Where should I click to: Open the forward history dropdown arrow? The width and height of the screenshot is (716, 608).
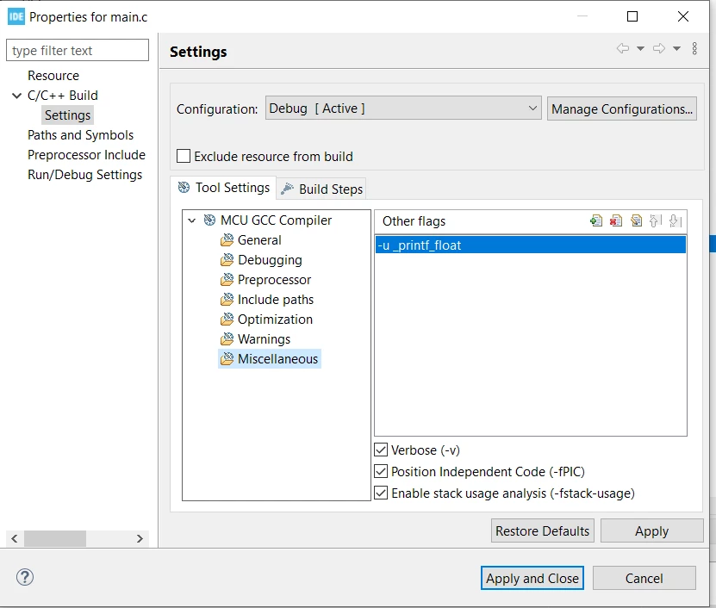point(676,48)
